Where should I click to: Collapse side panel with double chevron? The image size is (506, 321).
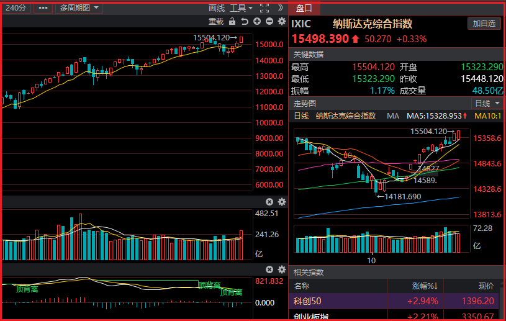281,7
